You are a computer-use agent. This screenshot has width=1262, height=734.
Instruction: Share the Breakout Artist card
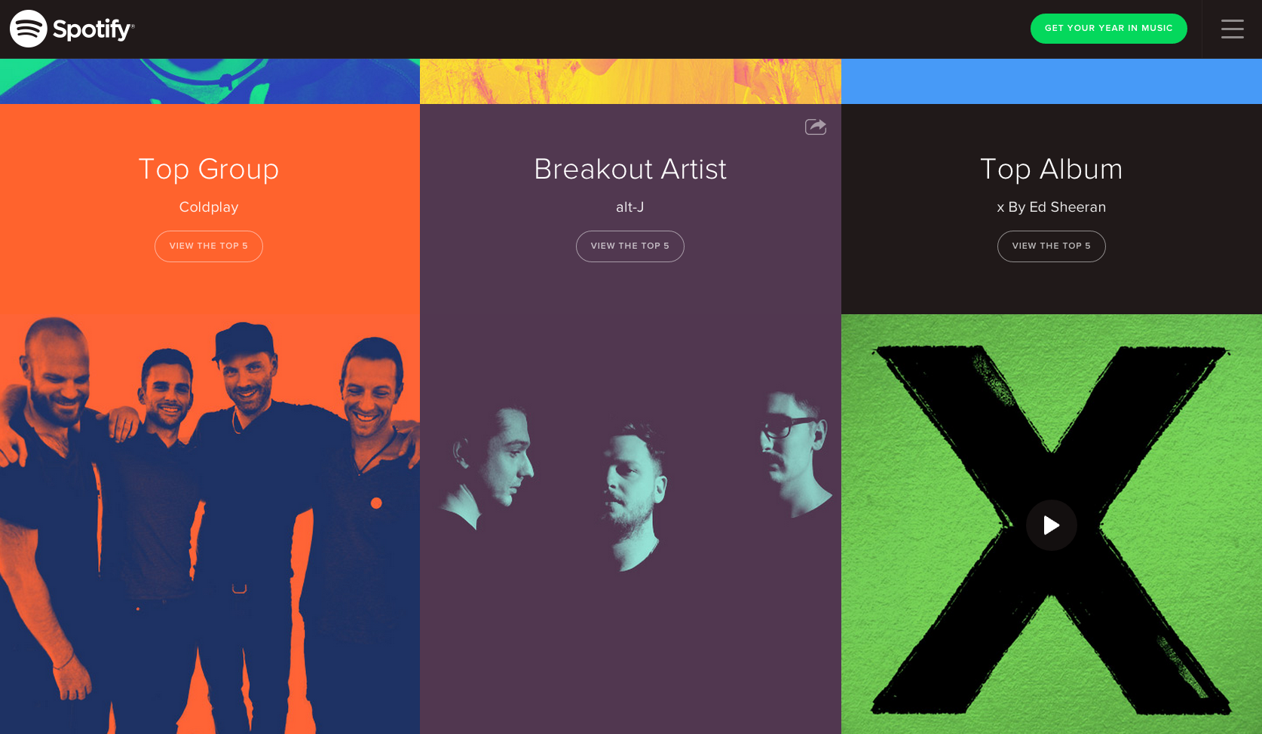[x=816, y=127]
